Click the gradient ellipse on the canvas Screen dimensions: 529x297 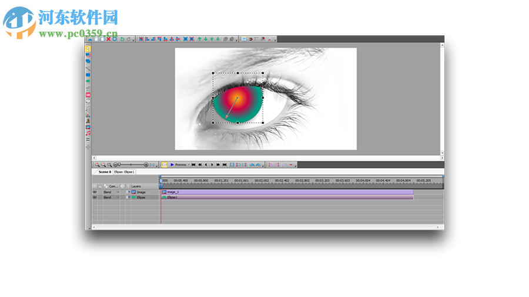(x=238, y=104)
